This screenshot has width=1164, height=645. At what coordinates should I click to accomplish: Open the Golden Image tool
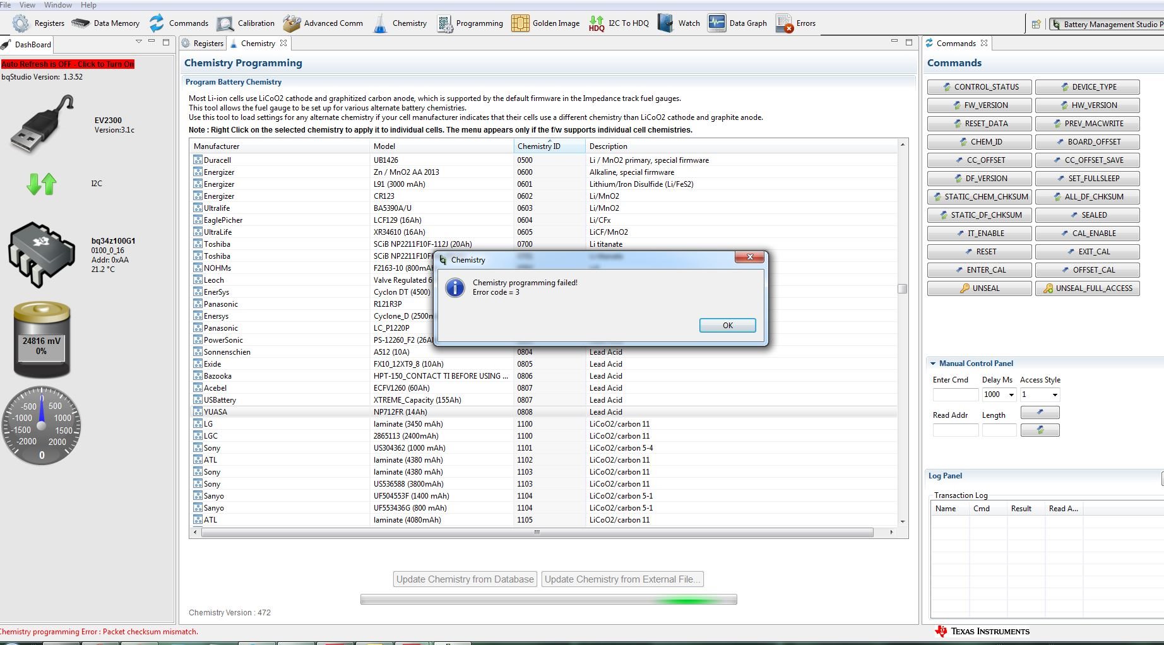[545, 23]
